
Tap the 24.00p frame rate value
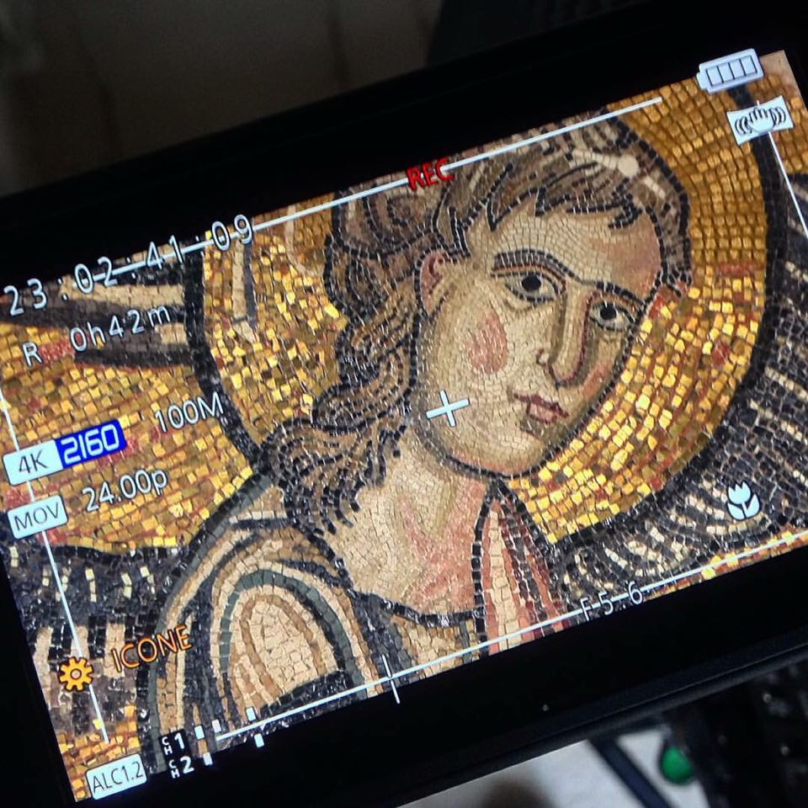(125, 490)
